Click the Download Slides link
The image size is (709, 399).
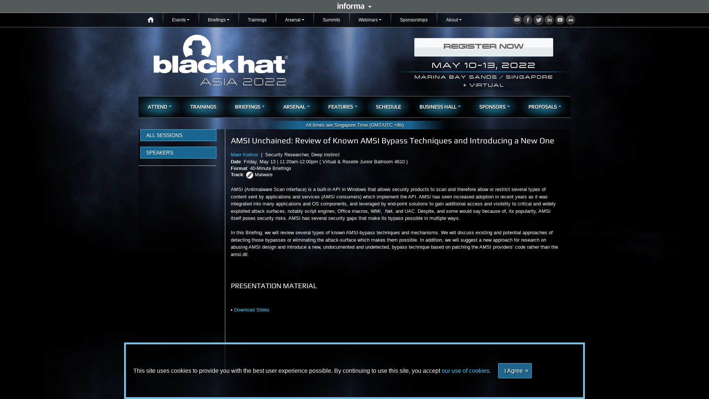click(251, 310)
